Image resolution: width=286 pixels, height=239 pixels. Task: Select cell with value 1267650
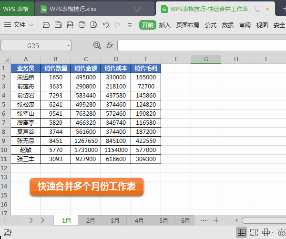point(86,141)
